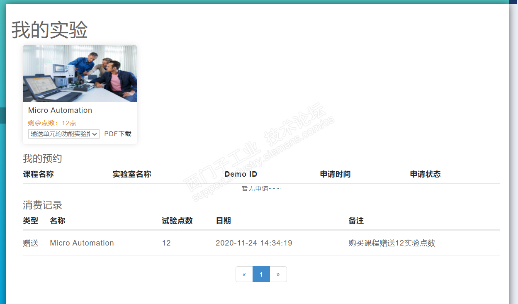Click the Demo ID column header
This screenshot has height=304, width=518.
tap(241, 174)
